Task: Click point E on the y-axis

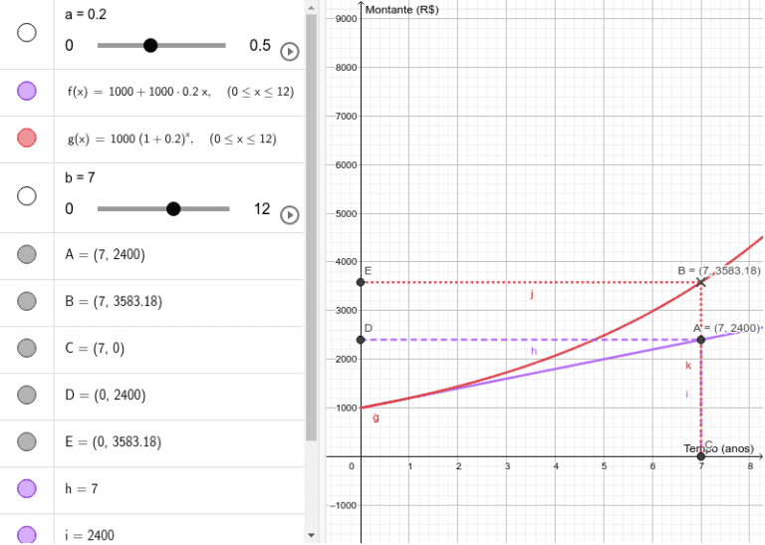Action: 361,282
